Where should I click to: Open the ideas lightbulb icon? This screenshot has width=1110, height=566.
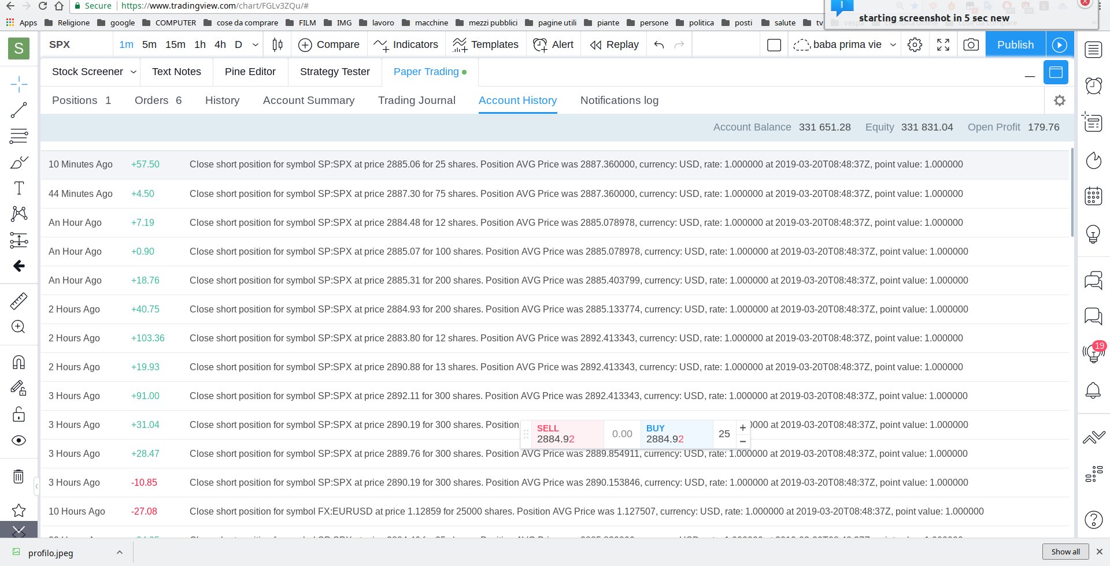point(1093,234)
